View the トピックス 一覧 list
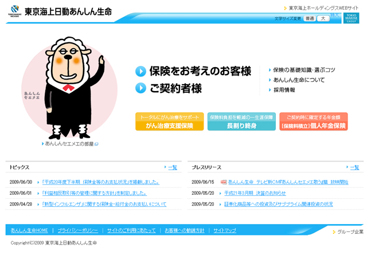Viewport: 367px width, 275px height. 173,168
